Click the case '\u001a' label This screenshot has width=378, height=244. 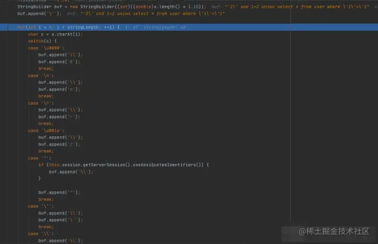pyautogui.click(x=46, y=131)
